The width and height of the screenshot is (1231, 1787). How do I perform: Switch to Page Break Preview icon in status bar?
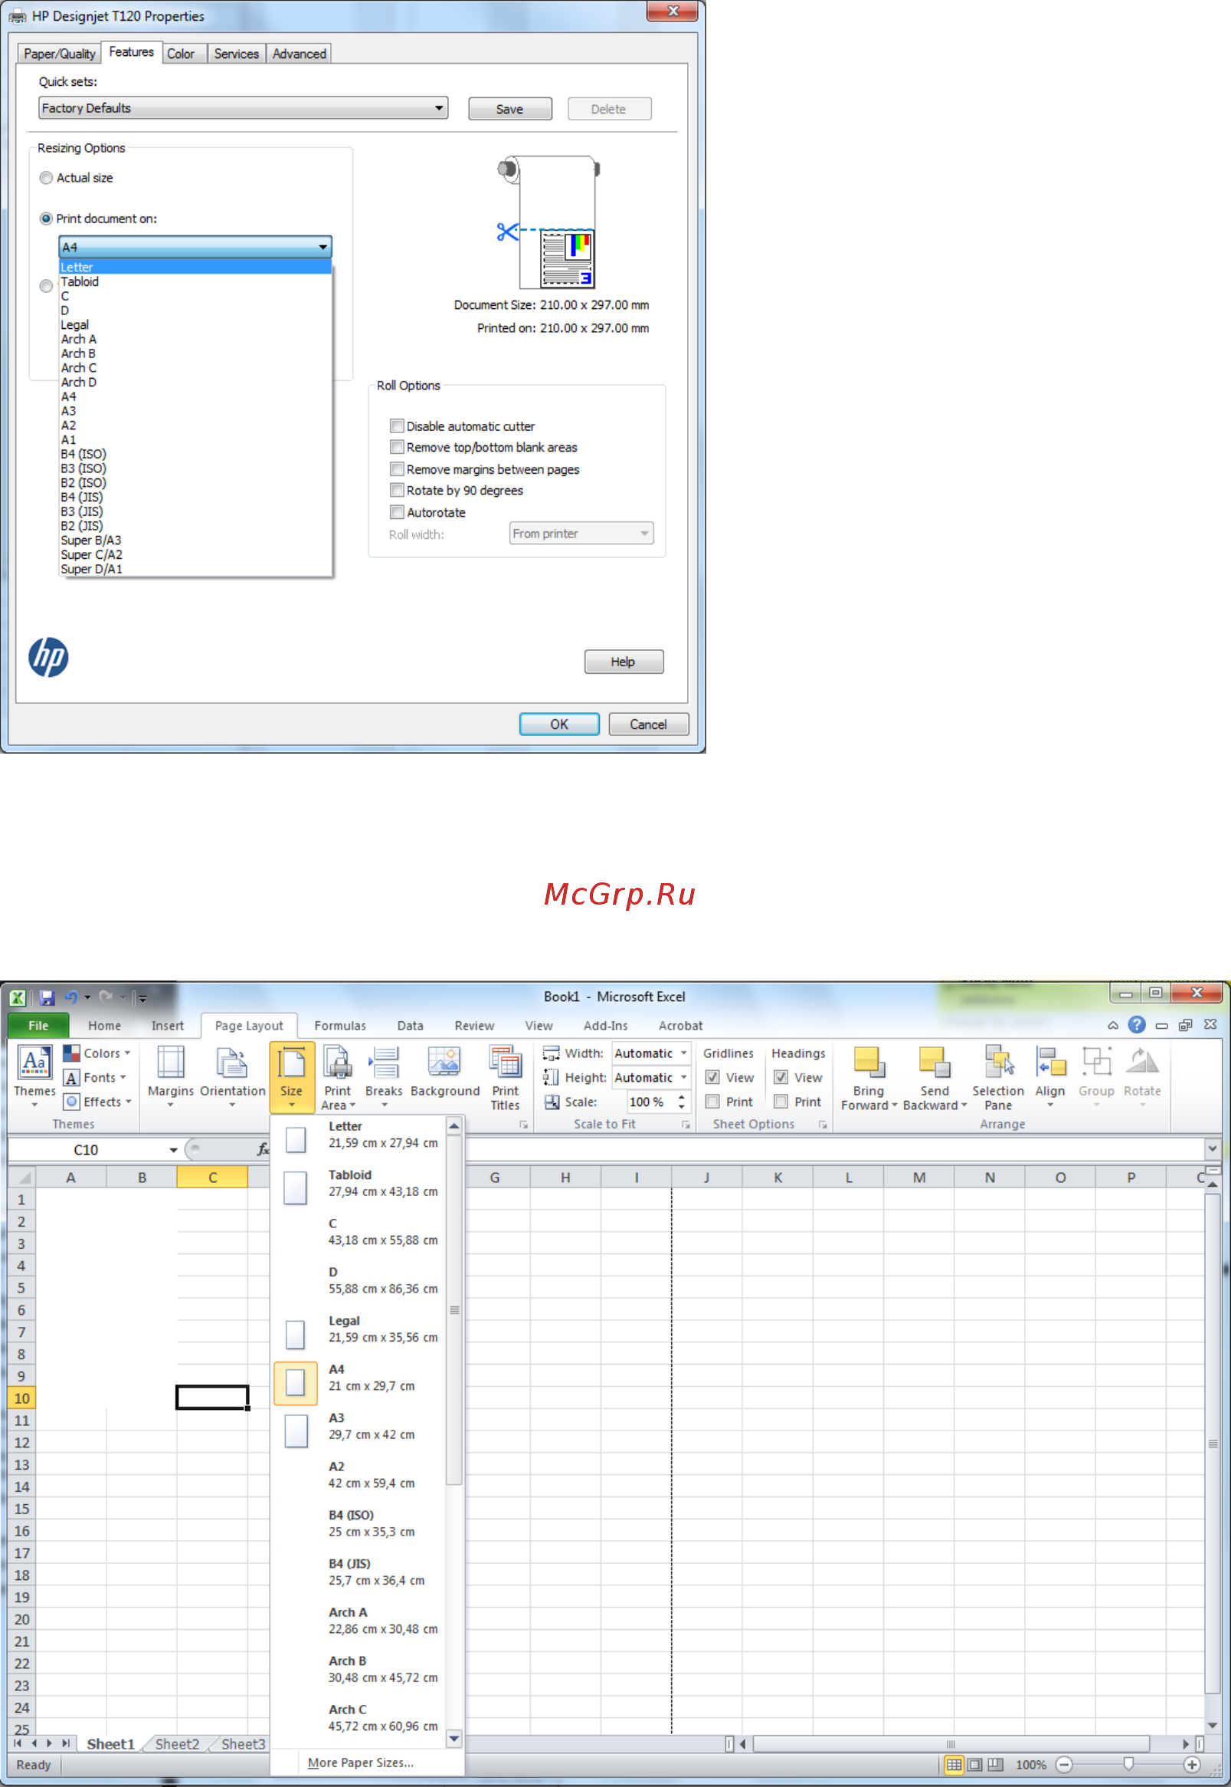pyautogui.click(x=996, y=1764)
